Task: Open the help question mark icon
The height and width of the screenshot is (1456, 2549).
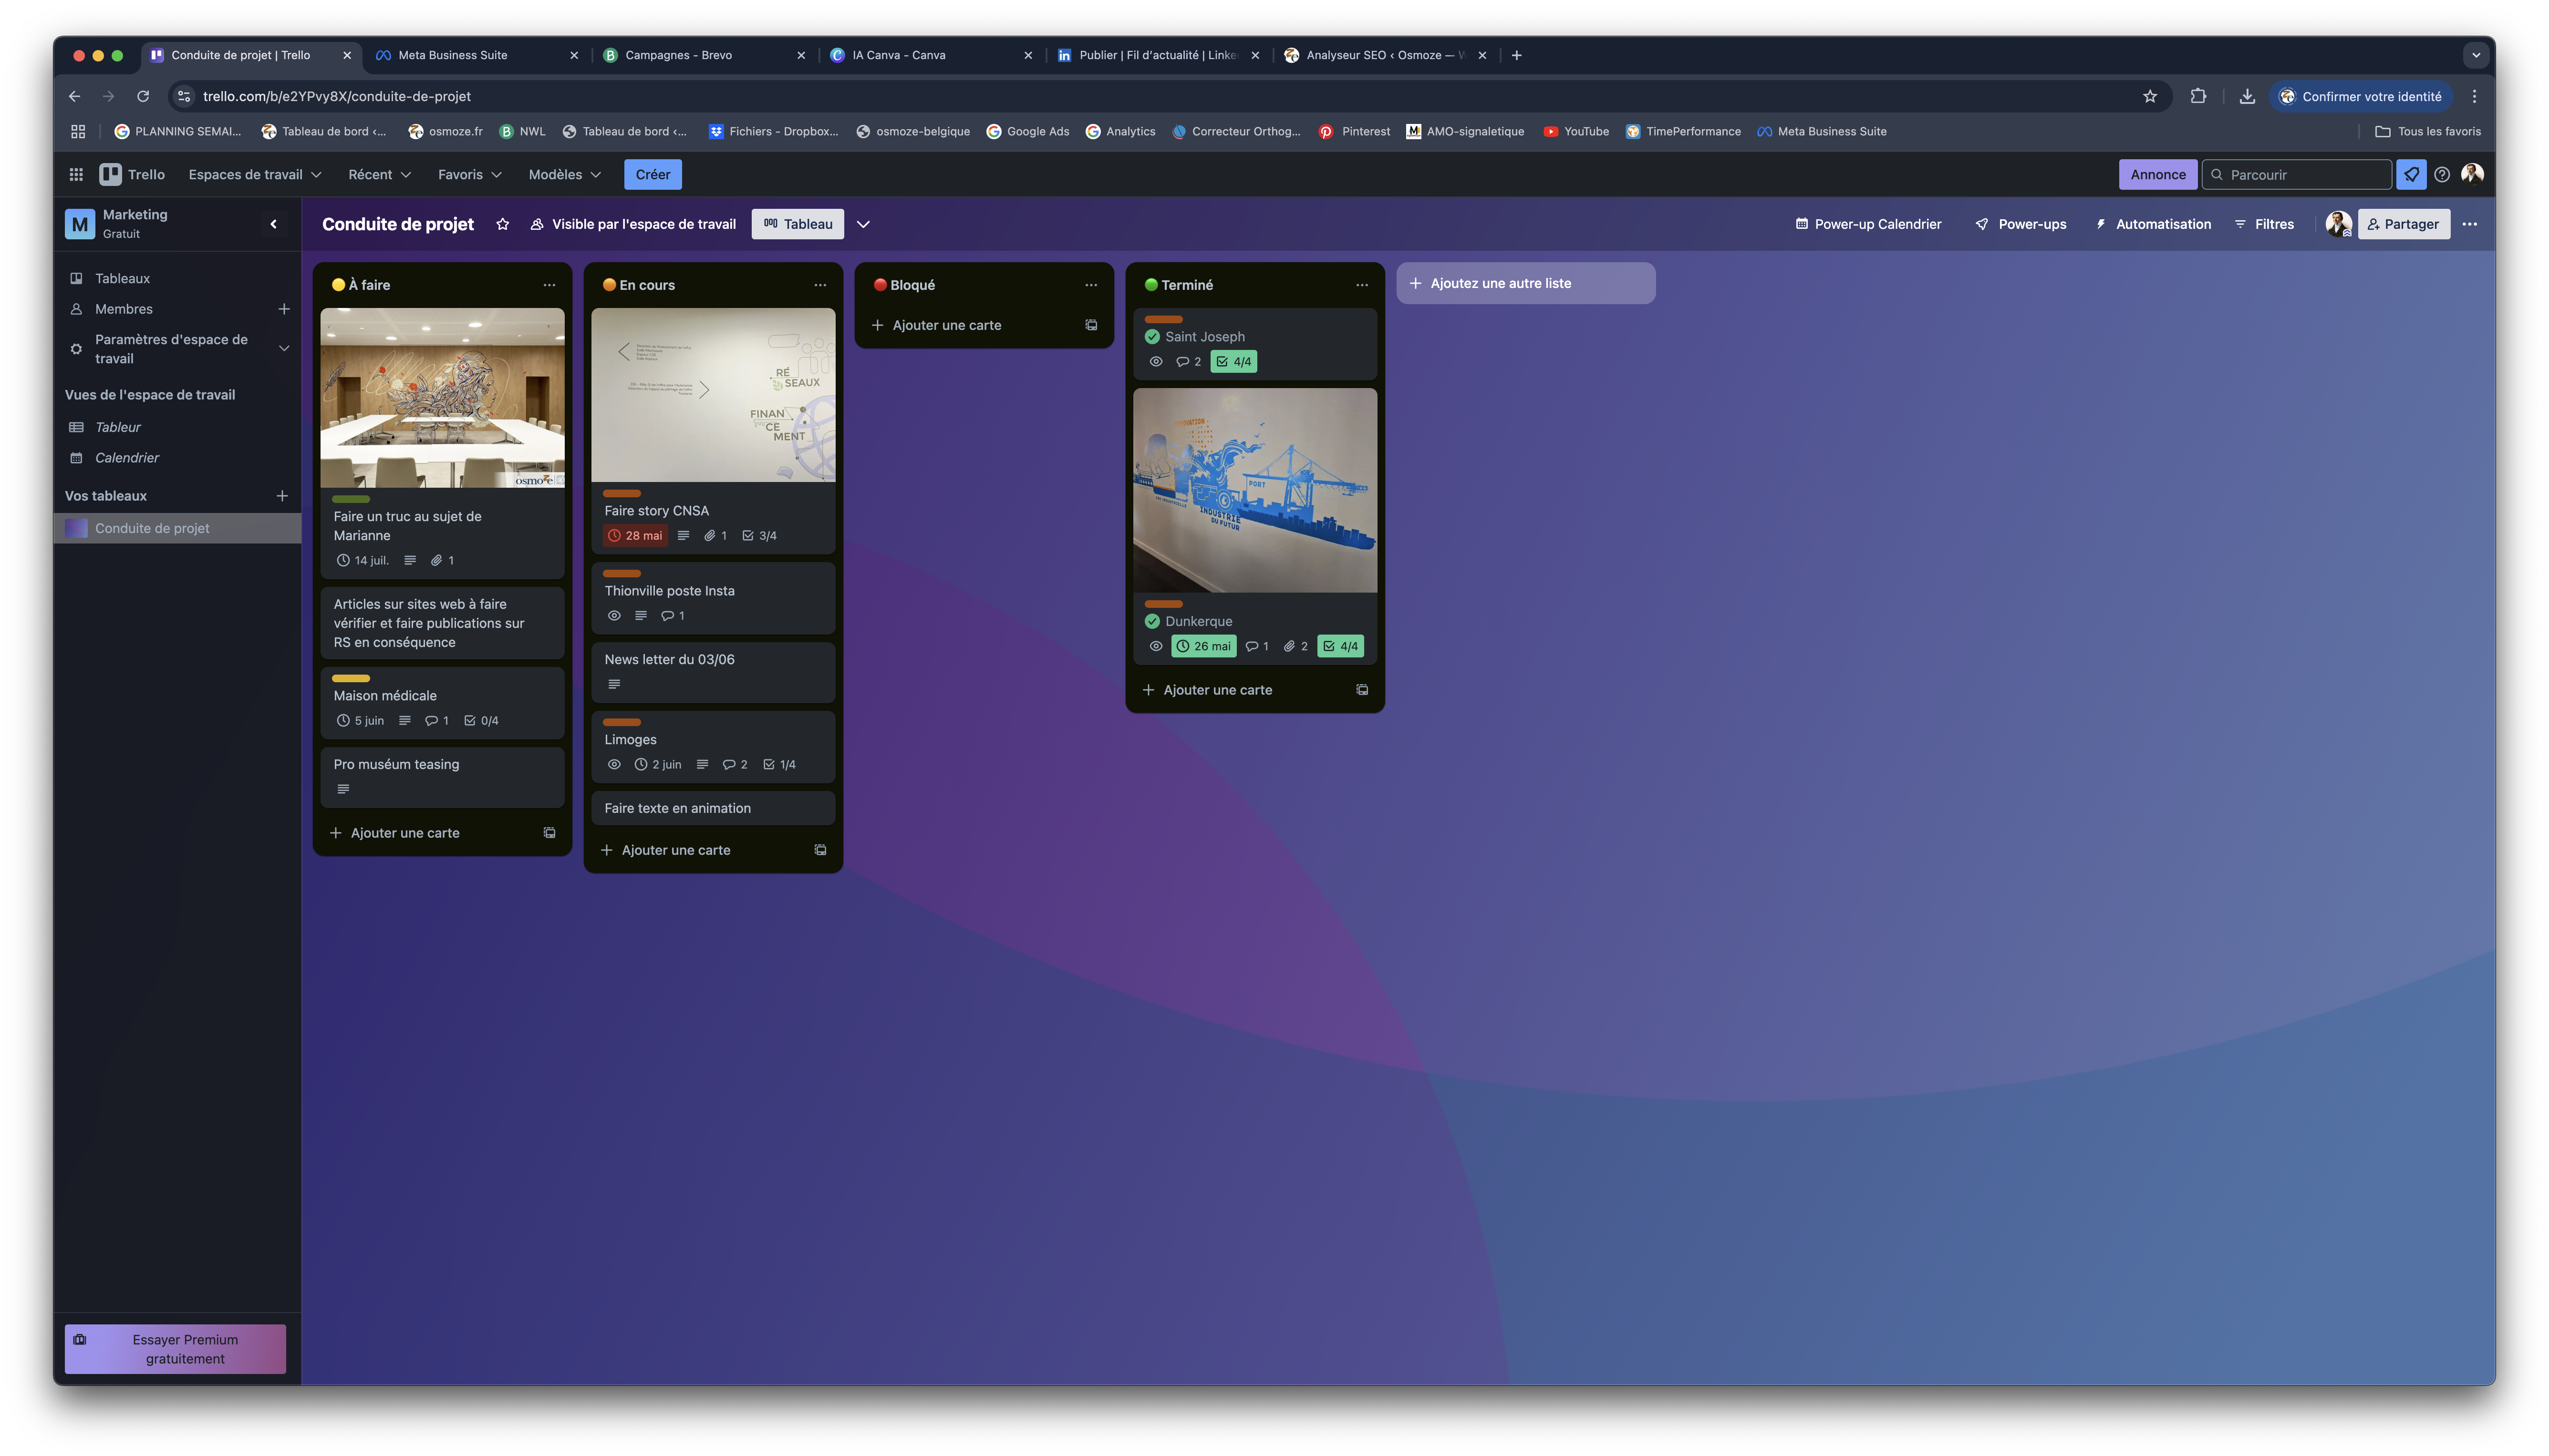Action: click(x=2442, y=174)
